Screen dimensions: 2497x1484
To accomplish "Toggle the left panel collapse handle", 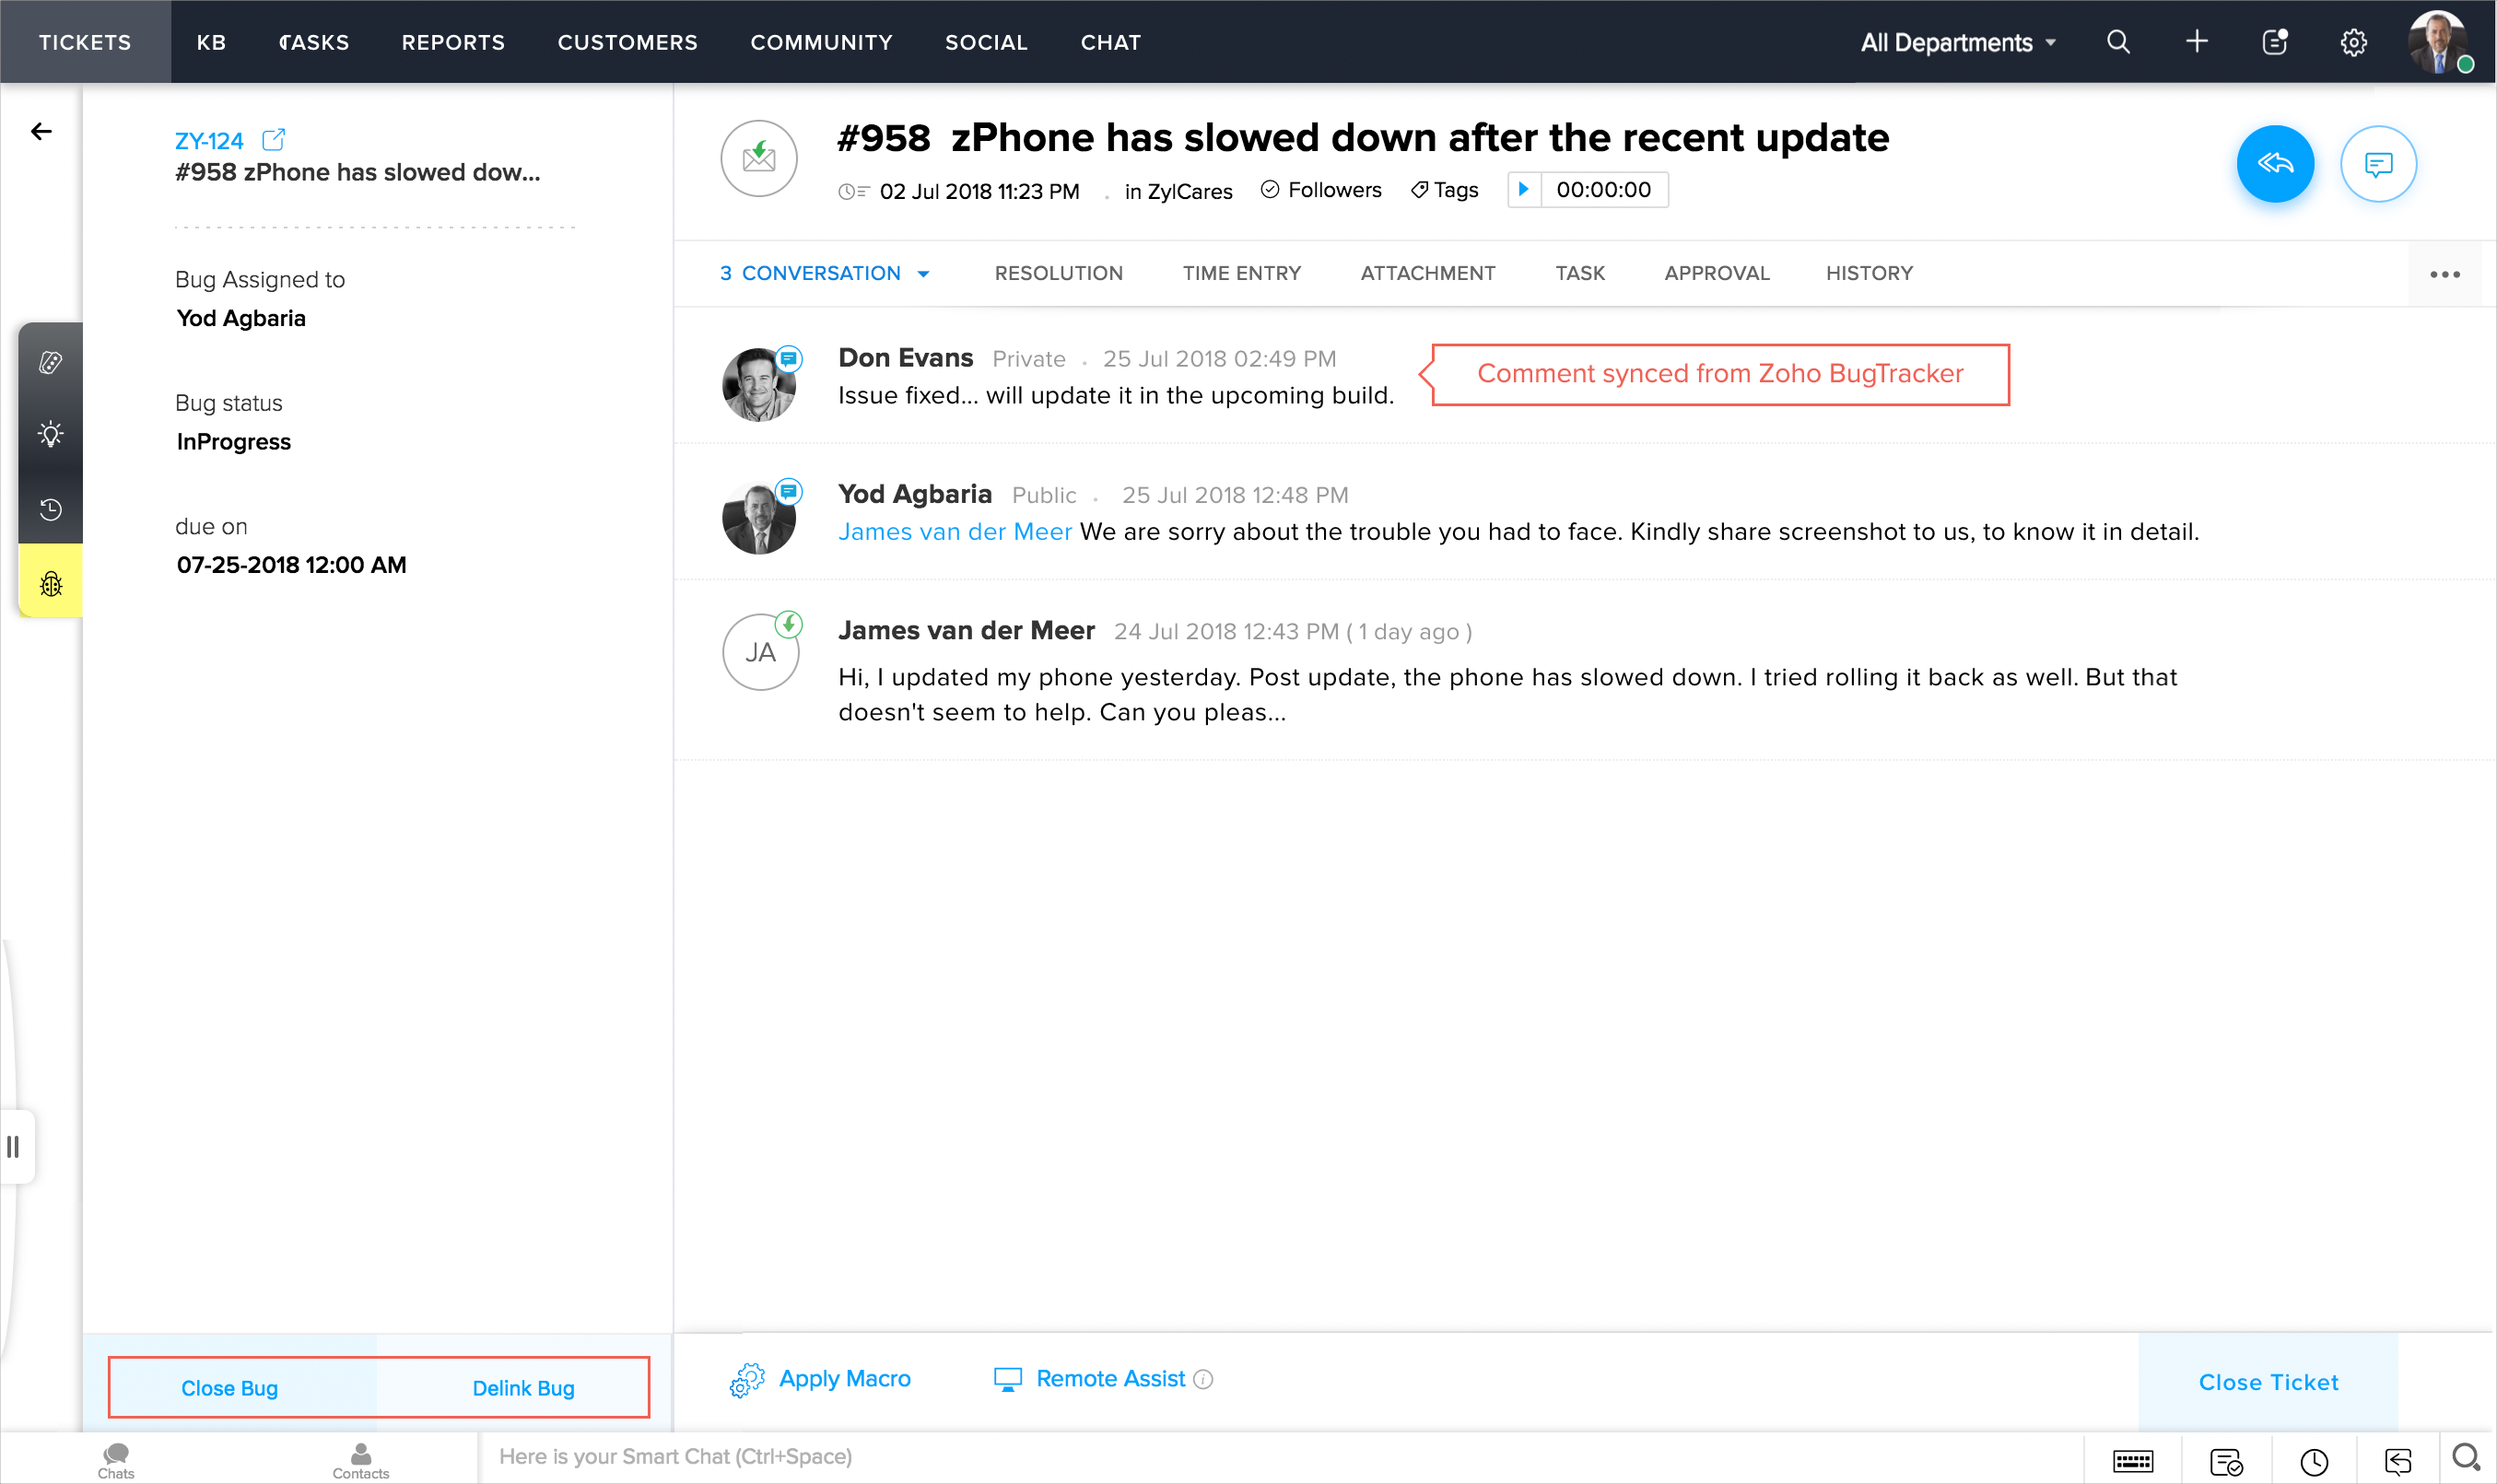I will 14,1146.
